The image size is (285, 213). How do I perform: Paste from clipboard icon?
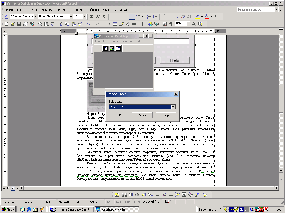(73, 24)
